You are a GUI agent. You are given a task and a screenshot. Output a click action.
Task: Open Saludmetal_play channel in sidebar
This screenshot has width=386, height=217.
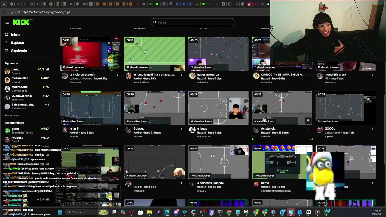pos(27,106)
